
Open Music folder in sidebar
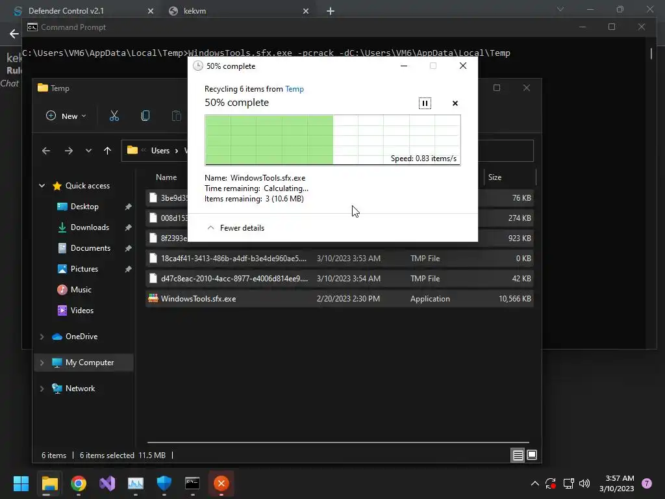pos(81,290)
